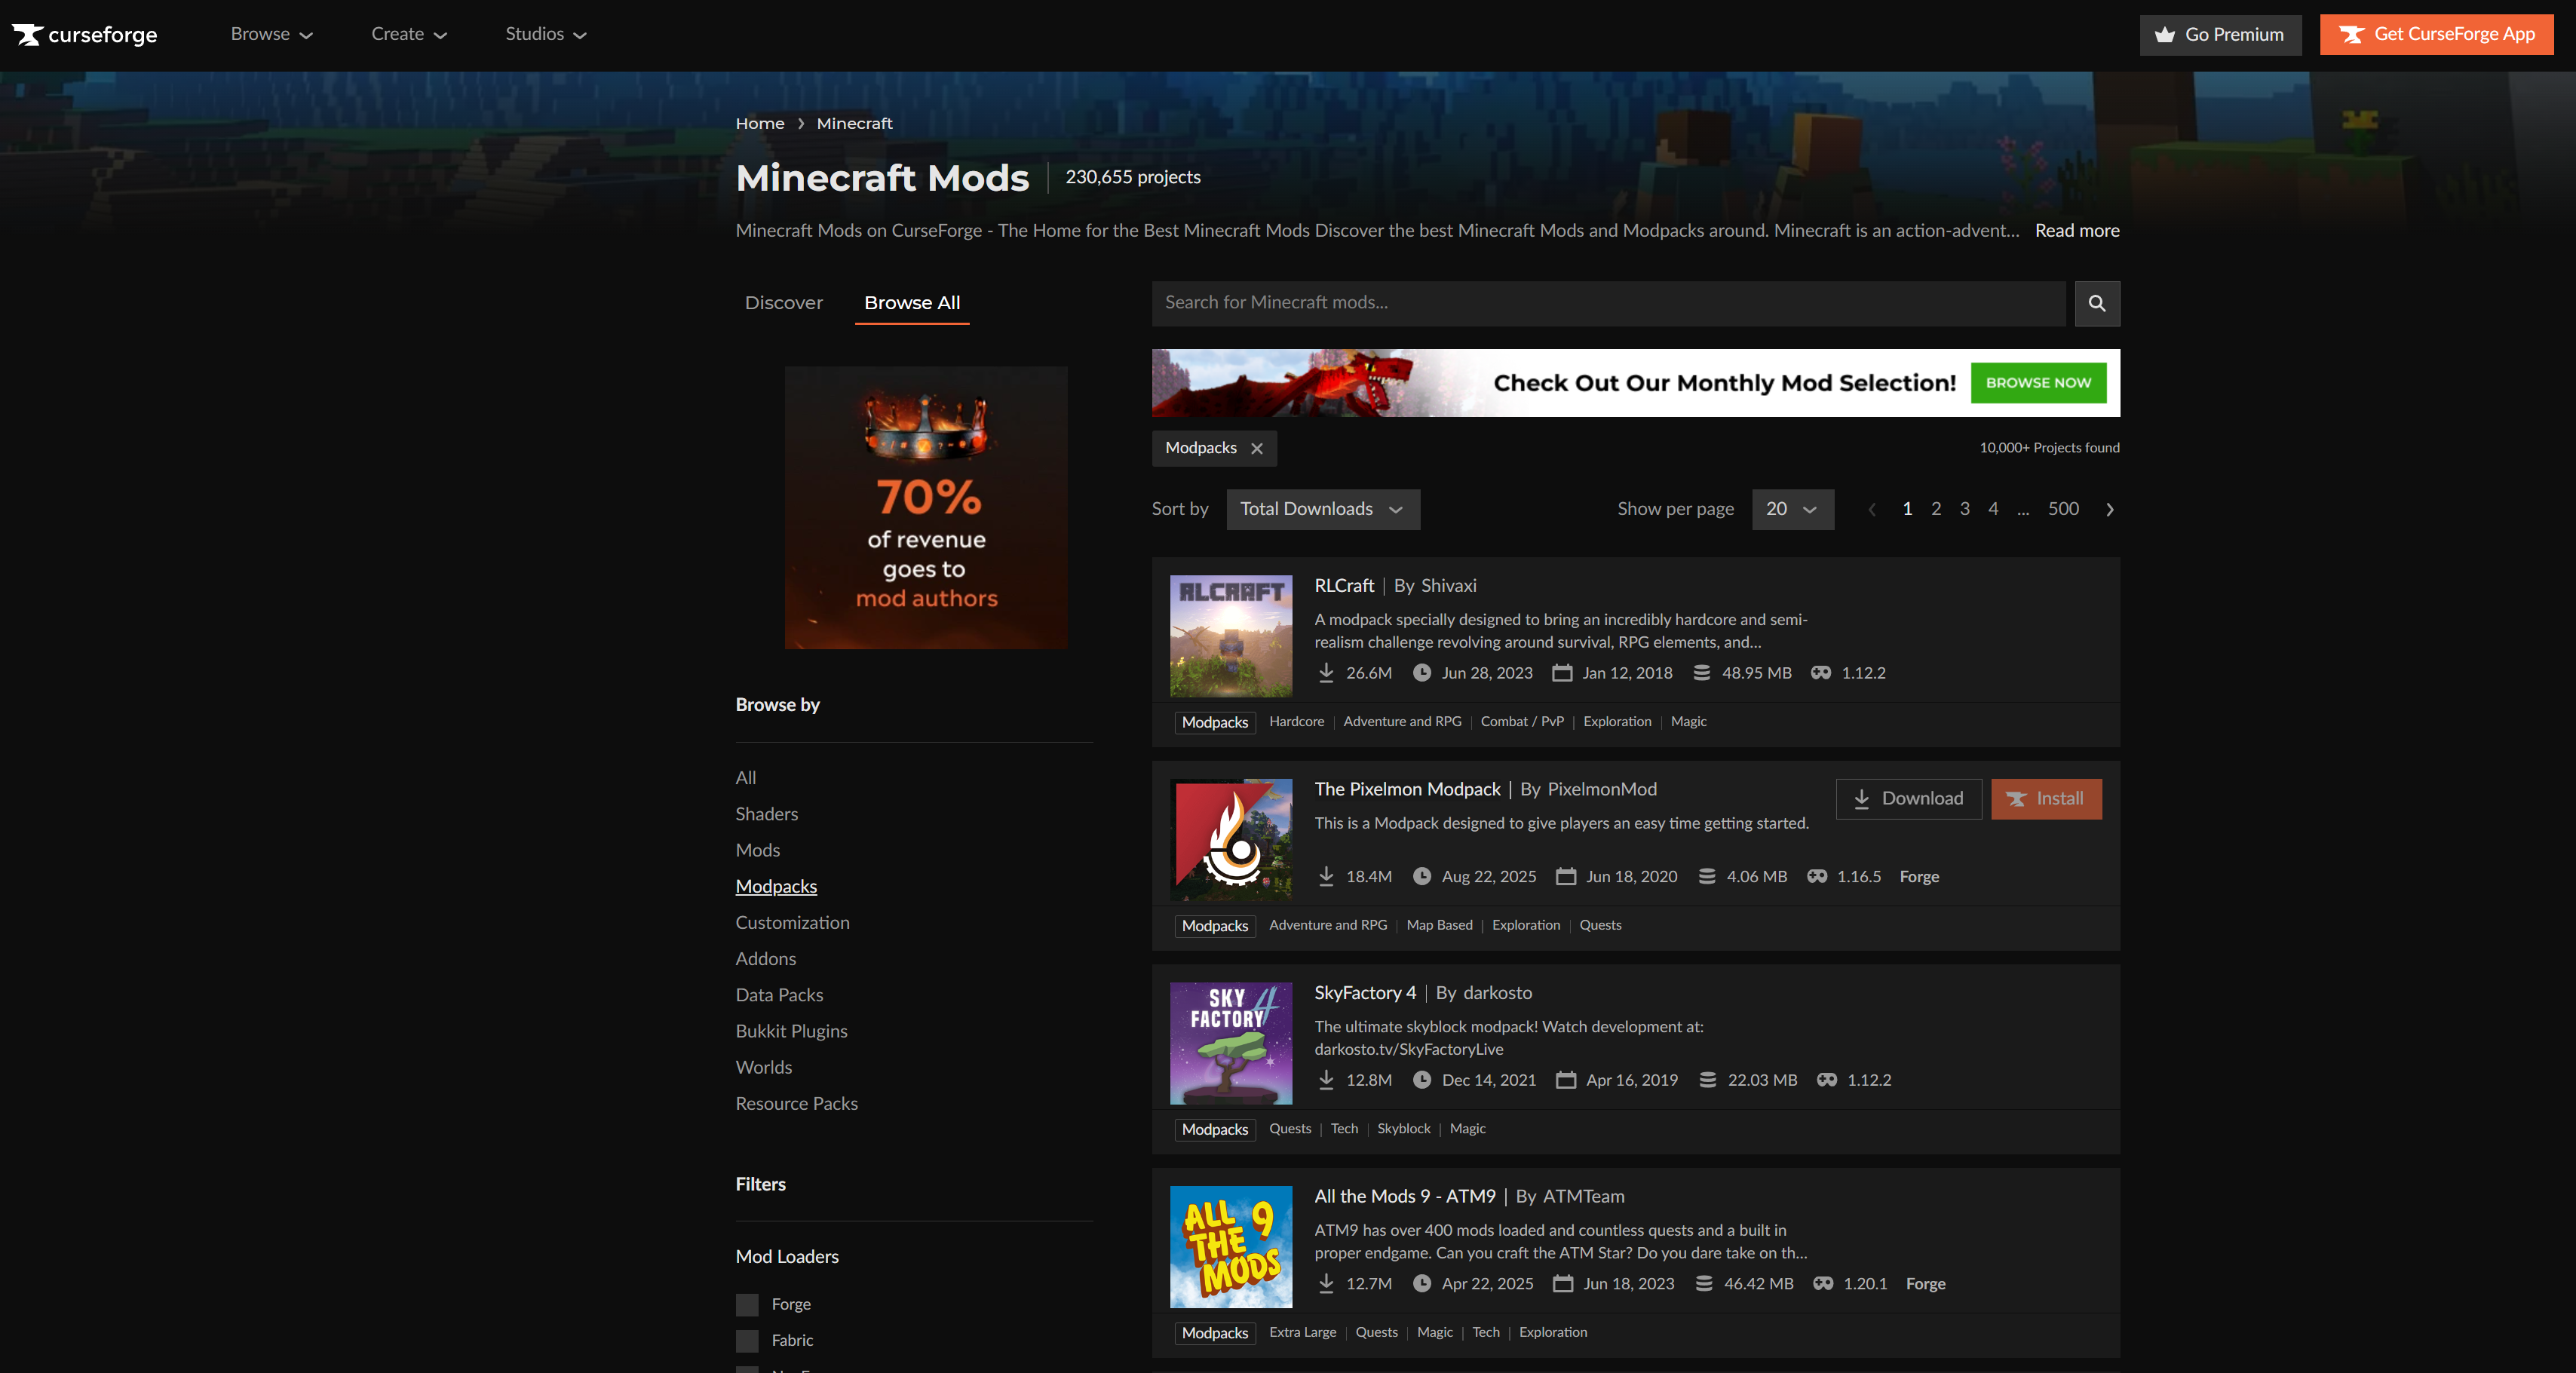
Task: Click Pixelmon created calendar icon
Action: [1566, 876]
